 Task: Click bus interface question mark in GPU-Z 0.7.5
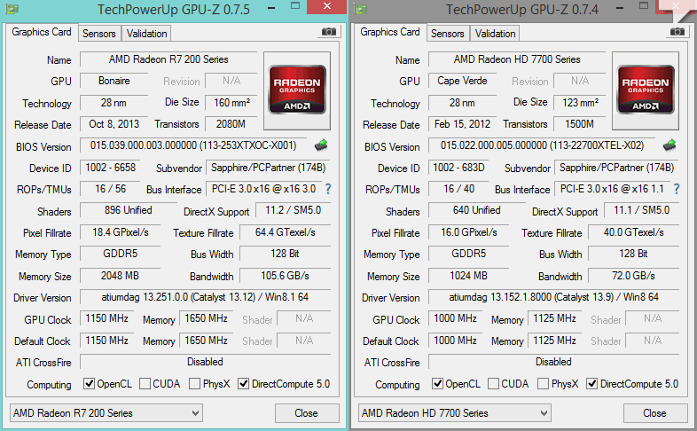click(x=328, y=189)
